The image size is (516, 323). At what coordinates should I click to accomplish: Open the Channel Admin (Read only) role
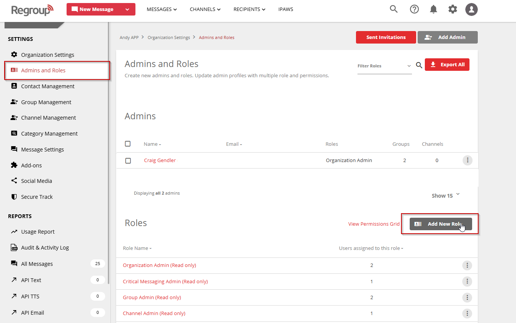pyautogui.click(x=154, y=313)
